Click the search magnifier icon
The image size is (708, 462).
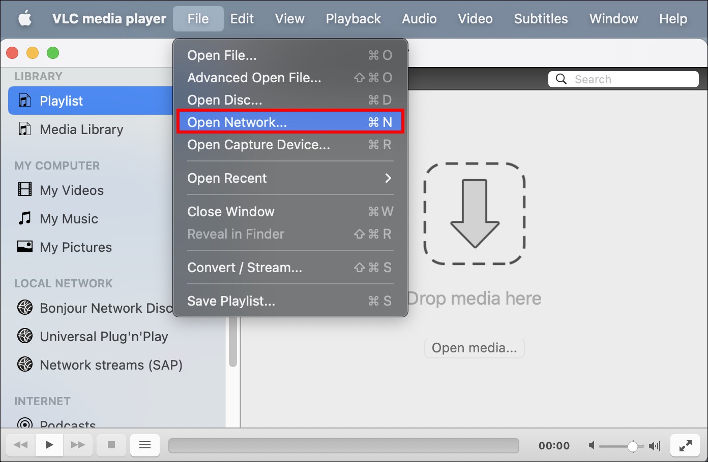pyautogui.click(x=561, y=79)
